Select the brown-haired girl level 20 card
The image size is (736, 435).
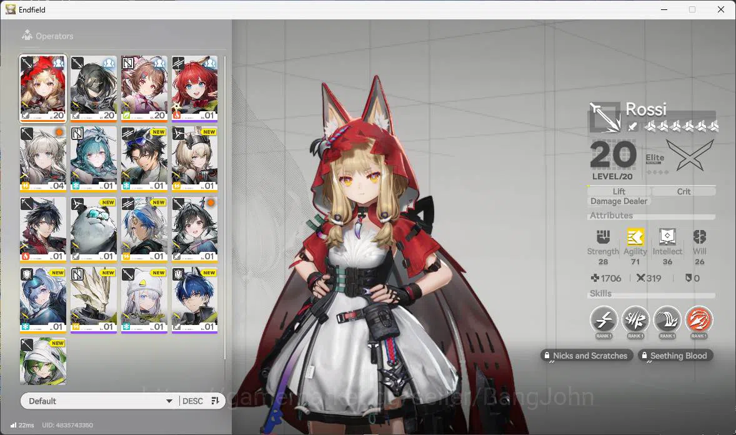point(144,88)
